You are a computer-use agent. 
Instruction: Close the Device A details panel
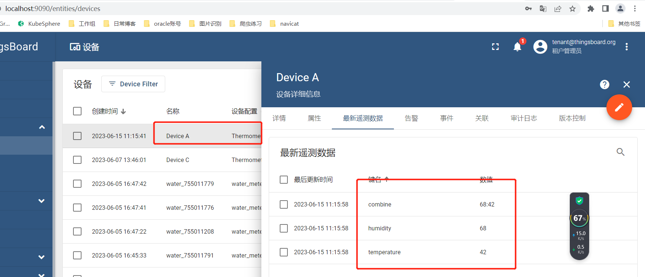[x=627, y=84]
